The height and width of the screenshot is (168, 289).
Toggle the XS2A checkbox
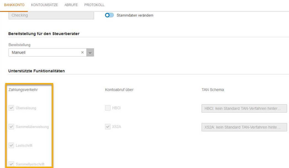108,127
